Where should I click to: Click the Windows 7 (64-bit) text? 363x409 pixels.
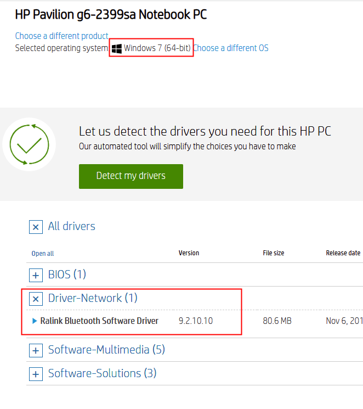(x=157, y=48)
